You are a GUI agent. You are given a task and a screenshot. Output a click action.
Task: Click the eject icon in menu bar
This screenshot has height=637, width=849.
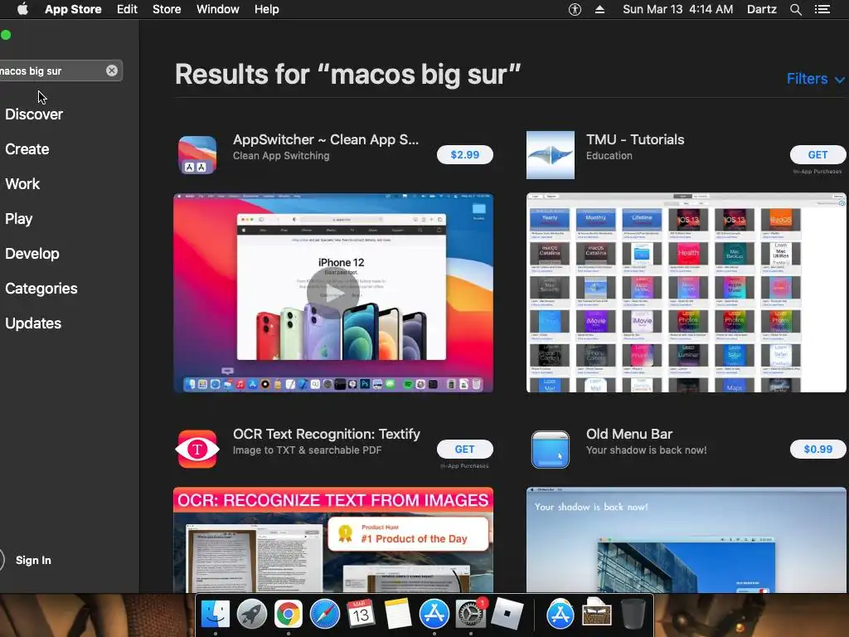600,9
